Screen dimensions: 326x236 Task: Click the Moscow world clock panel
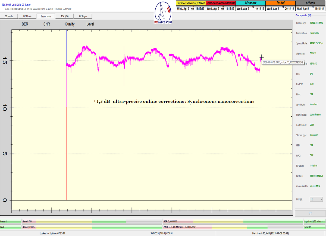(250, 6)
